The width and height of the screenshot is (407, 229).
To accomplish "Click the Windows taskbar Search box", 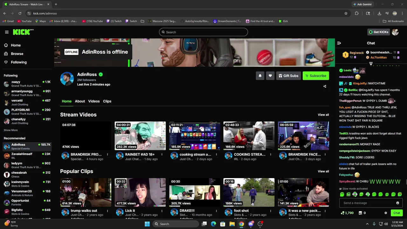I will tap(176, 224).
